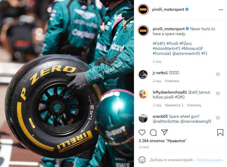This screenshot has width=227, height=167.
Task: Share the post via the paper plane icon
Action: click(x=164, y=132)
